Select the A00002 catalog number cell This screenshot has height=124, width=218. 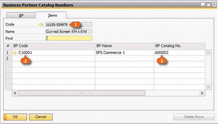pyautogui.click(x=180, y=53)
